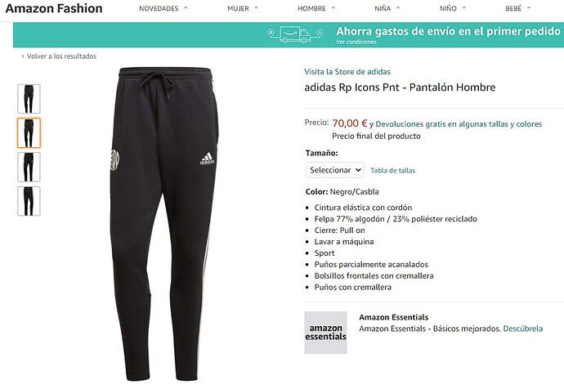Image resolution: width=564 pixels, height=389 pixels.
Task: Click the Descúbrela link
Action: [522, 329]
